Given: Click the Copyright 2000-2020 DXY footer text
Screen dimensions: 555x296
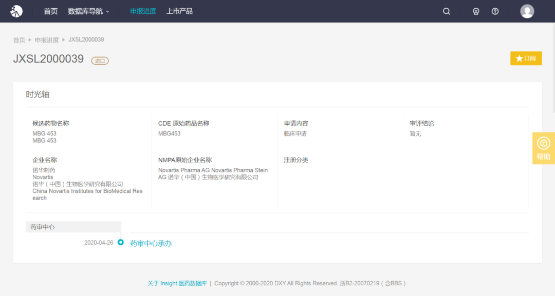Looking at the screenshot, I should pos(276,283).
